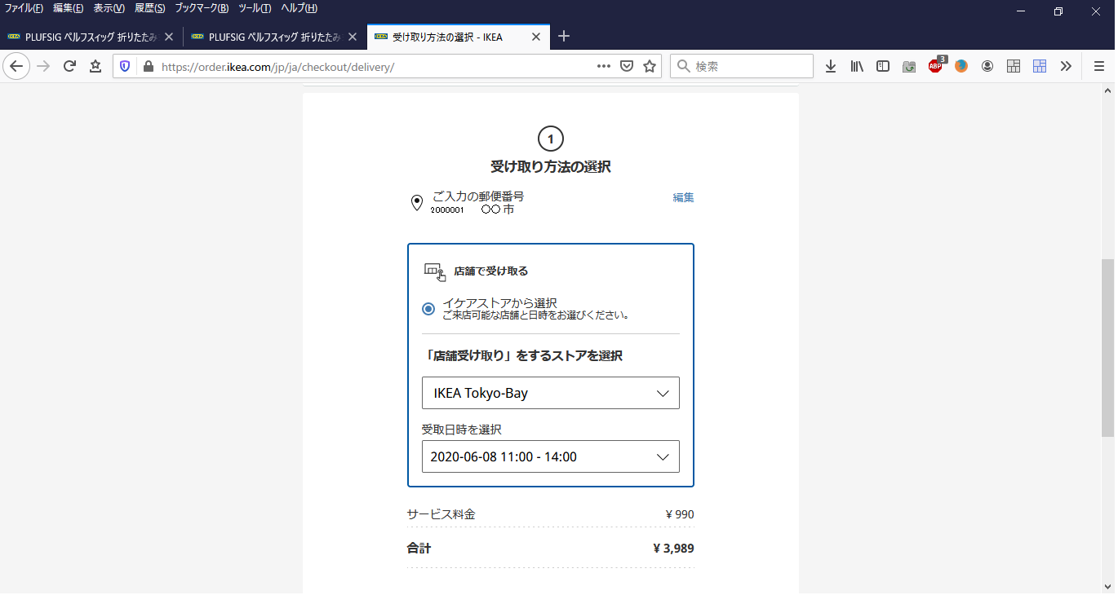The height and width of the screenshot is (595, 1118).
Task: Click the ¥ 990 service fee value
Action: click(x=680, y=514)
